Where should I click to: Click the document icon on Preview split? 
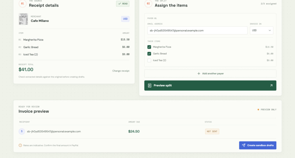150,85
